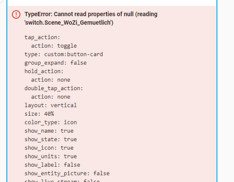Click the 'show_label: false' line
This screenshot has width=234, height=182.
[x=52, y=165]
